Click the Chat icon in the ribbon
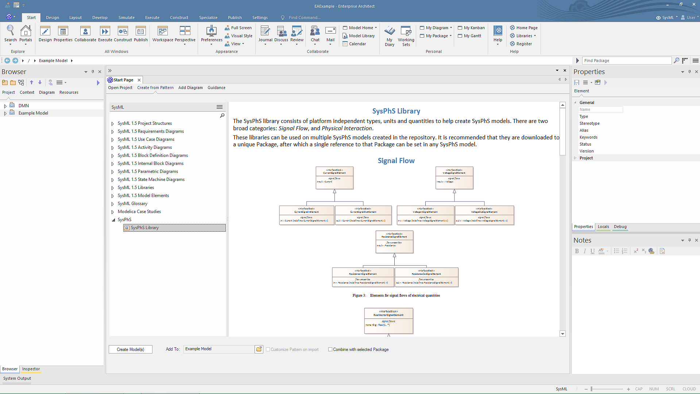Viewport: 700px width, 394px height. point(315,31)
